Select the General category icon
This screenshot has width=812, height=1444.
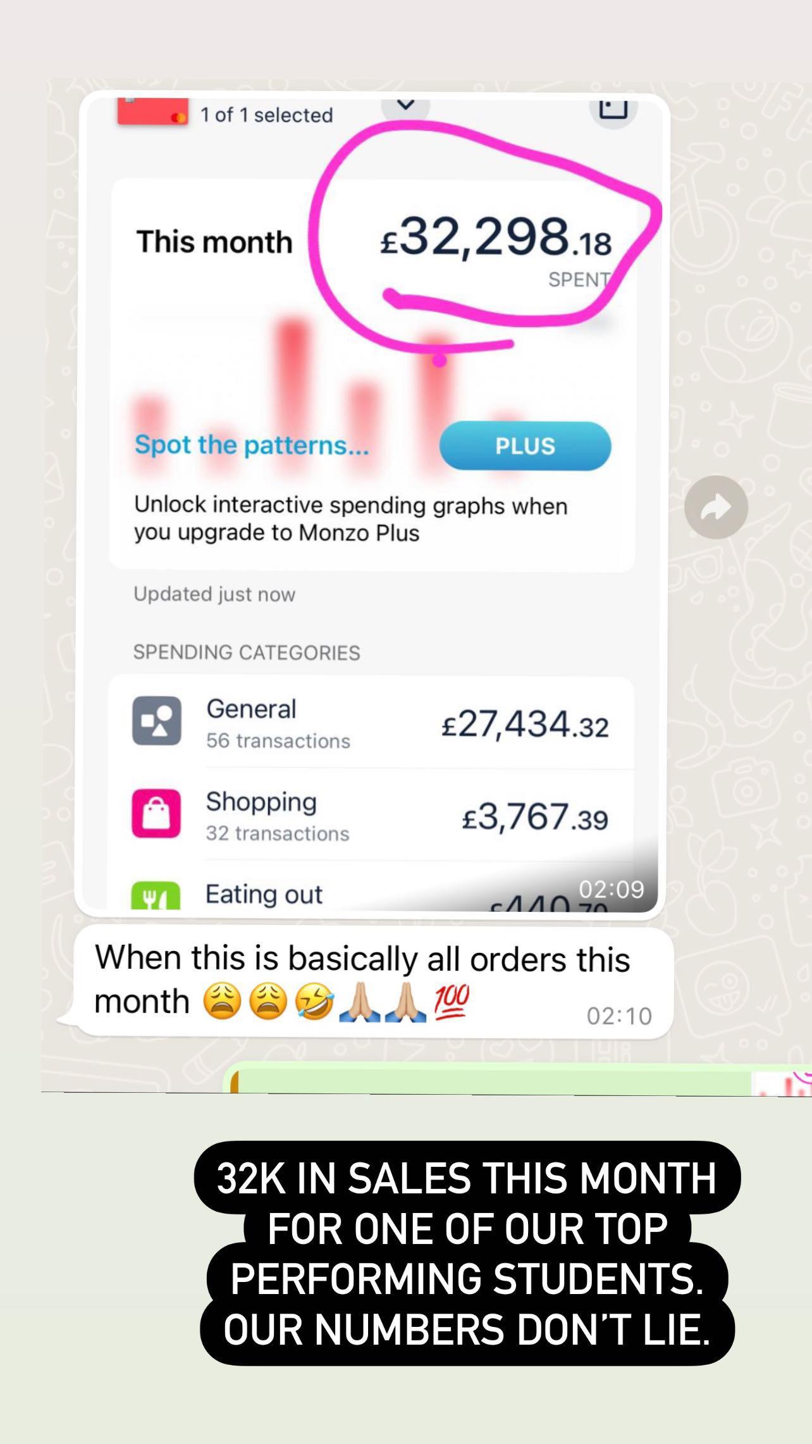[x=157, y=721]
